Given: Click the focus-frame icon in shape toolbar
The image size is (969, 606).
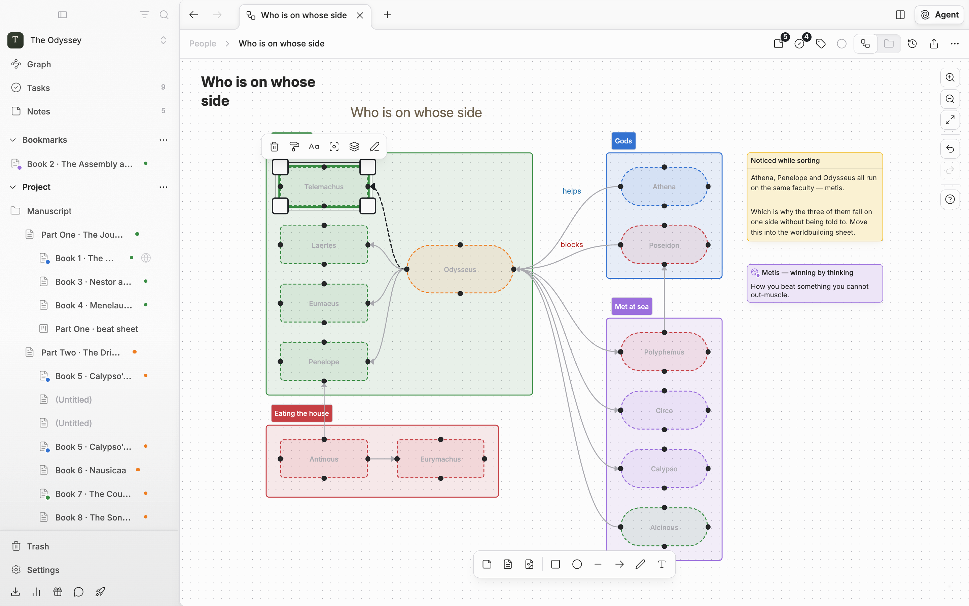Looking at the screenshot, I should click(x=334, y=147).
